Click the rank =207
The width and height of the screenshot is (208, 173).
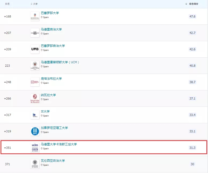(8, 33)
